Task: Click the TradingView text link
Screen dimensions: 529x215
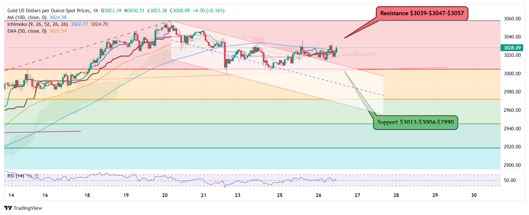Action: [x=28, y=208]
